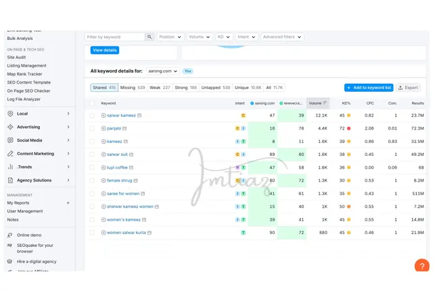Expand the Advertising menu chevron

point(68,127)
